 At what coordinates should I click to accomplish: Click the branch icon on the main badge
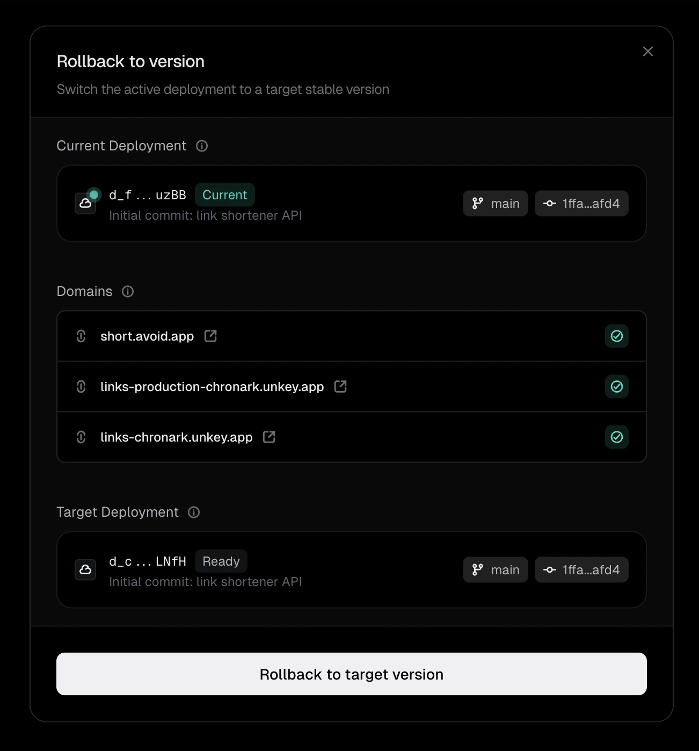point(477,203)
